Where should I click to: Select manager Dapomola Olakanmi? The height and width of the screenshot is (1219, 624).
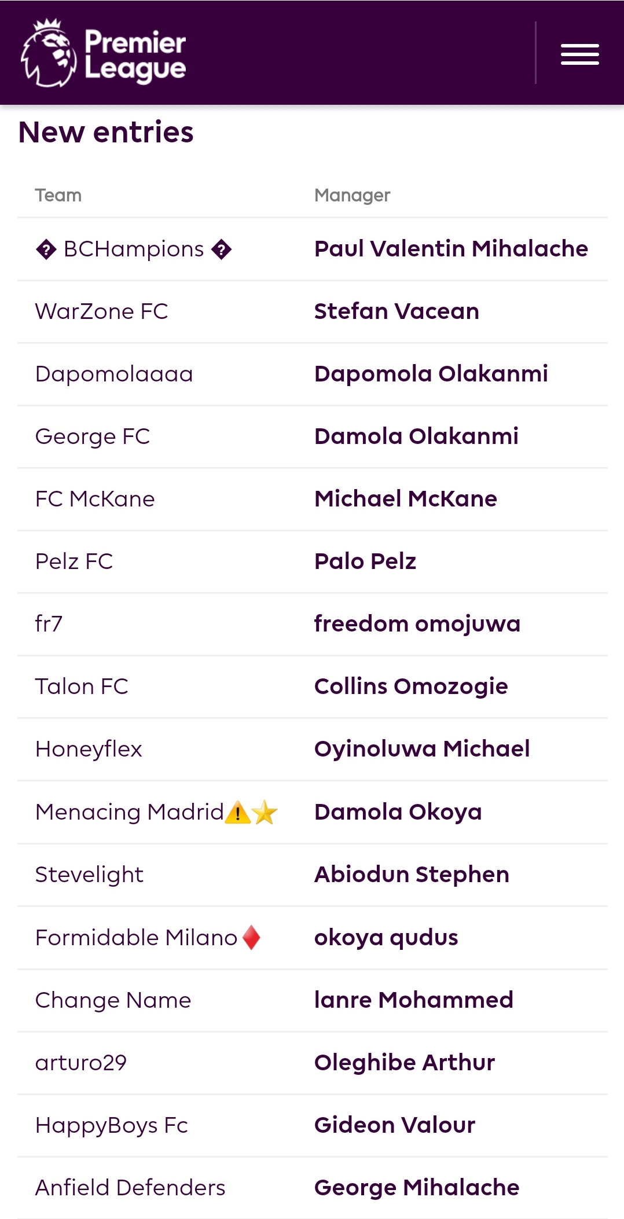tap(431, 374)
